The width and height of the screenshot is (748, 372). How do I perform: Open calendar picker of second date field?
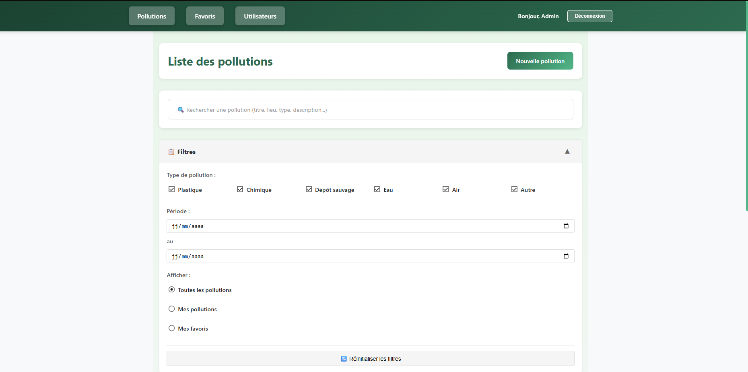(566, 256)
